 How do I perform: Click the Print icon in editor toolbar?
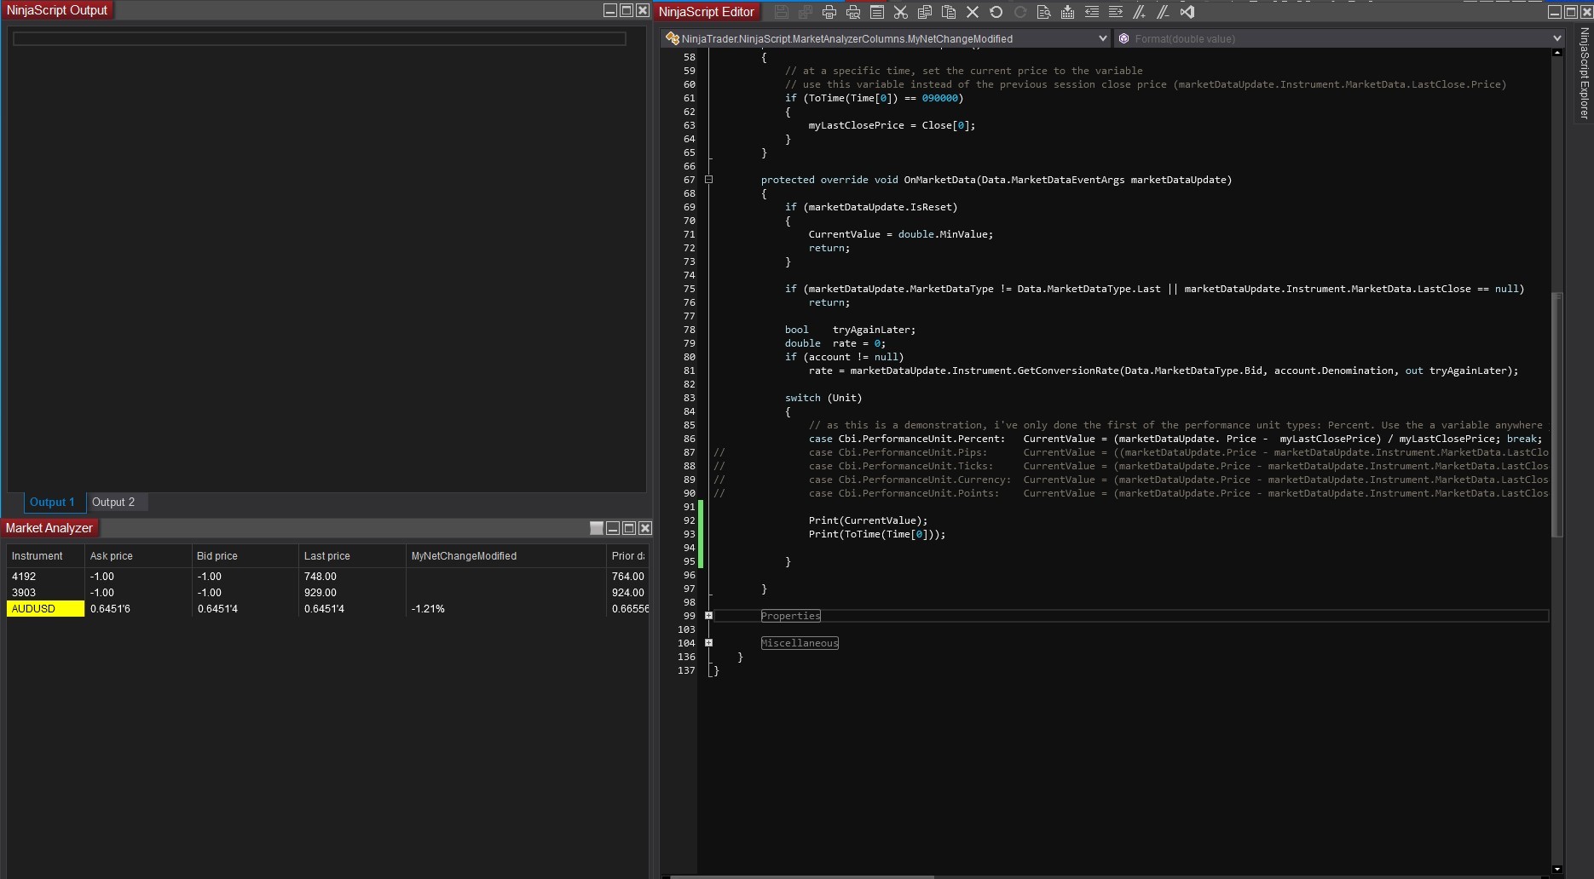829,12
